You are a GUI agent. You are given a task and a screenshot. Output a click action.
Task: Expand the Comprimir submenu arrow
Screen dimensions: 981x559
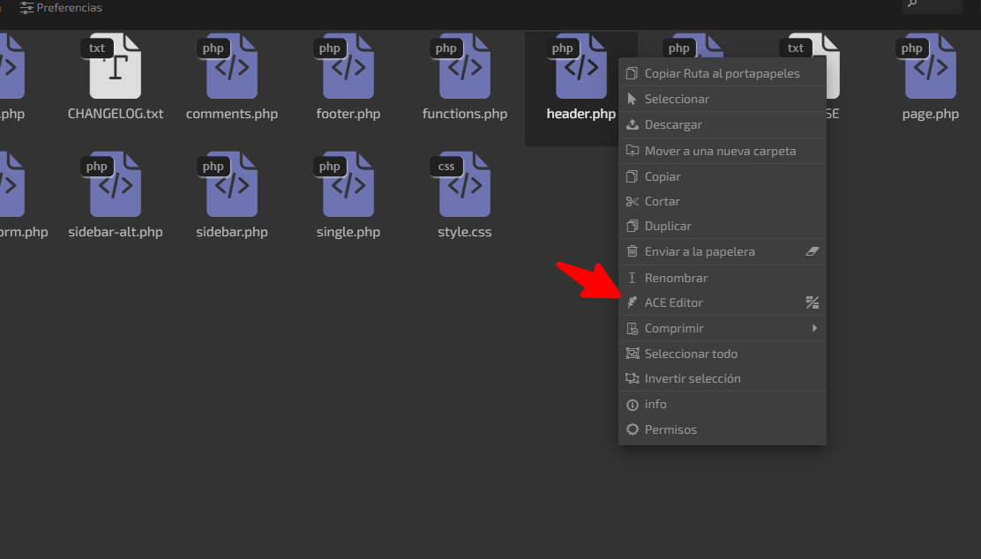[814, 328]
